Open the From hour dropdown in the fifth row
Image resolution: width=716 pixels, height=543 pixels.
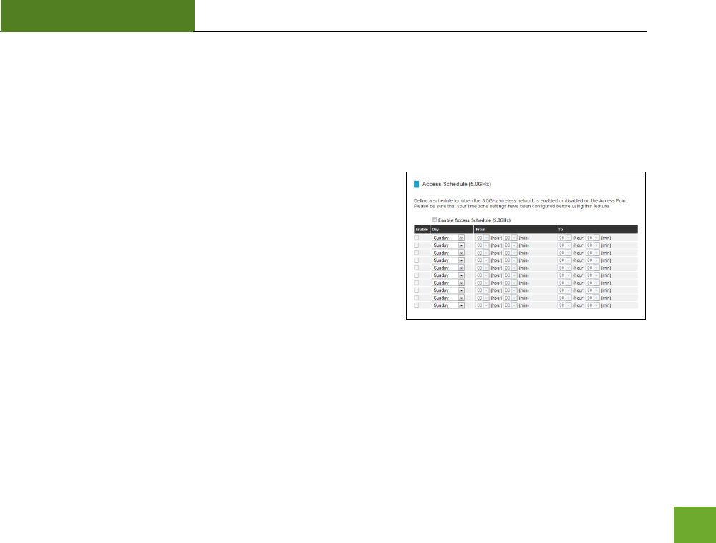coord(482,268)
